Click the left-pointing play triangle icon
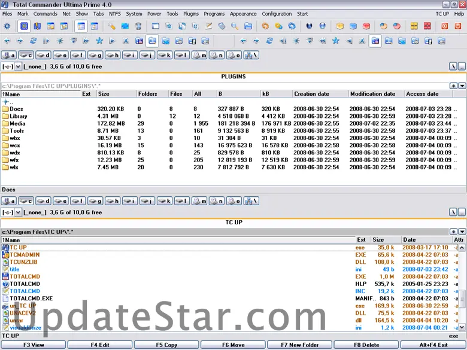Image resolution: width=467 pixels, height=350 pixels. [349, 41]
